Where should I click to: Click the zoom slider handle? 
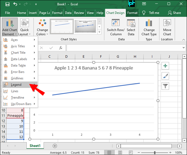155,153
